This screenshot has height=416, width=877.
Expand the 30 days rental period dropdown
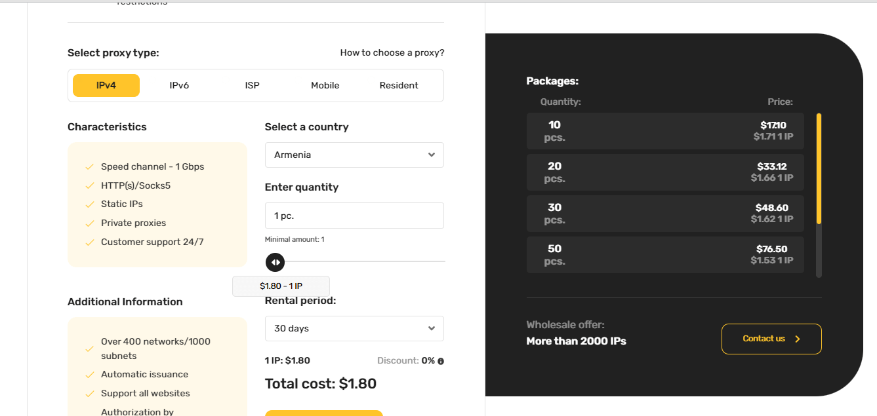tap(354, 329)
